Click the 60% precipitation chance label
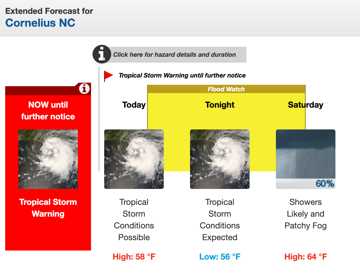The height and width of the screenshot is (272, 360). (325, 183)
